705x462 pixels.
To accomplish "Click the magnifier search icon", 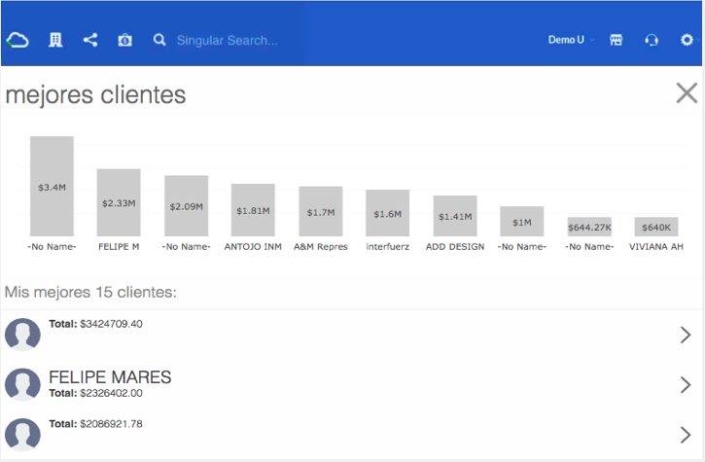I will (x=159, y=41).
